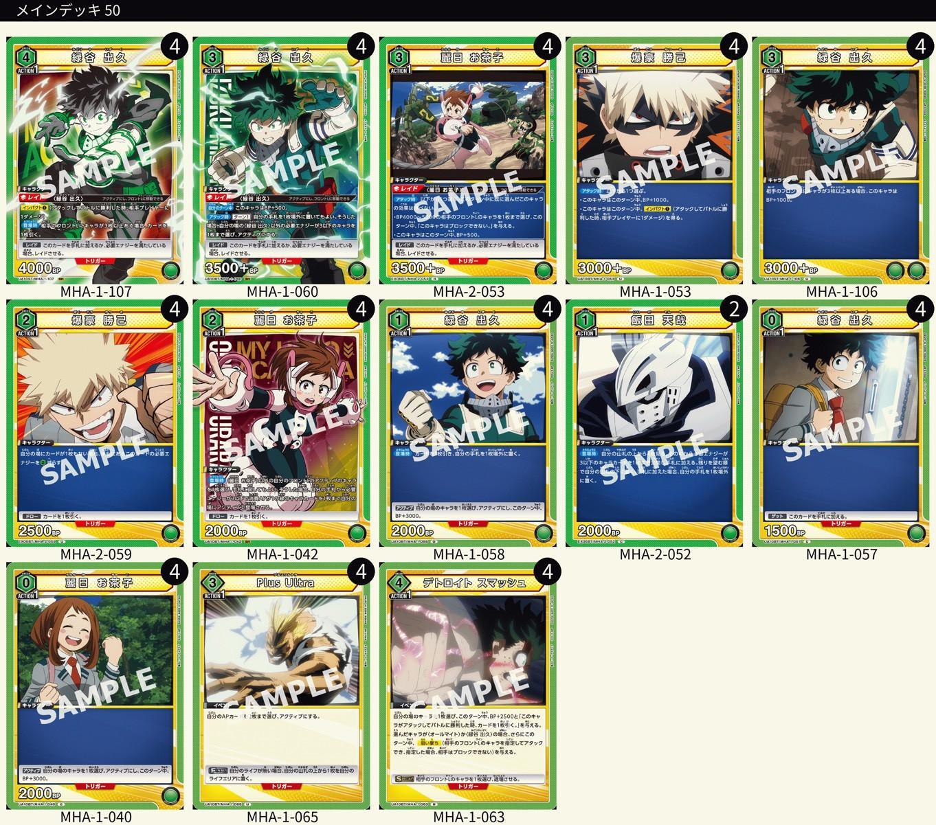This screenshot has width=936, height=825.
Task: Open the Detroit Smash MHA-1-063 card
Action: 468,686
